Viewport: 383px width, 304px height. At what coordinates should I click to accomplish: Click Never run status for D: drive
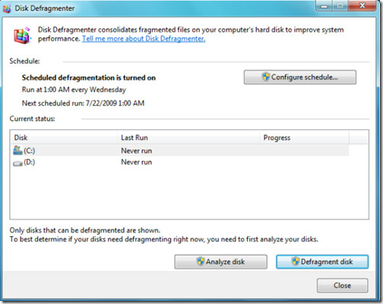pyautogui.click(x=137, y=162)
